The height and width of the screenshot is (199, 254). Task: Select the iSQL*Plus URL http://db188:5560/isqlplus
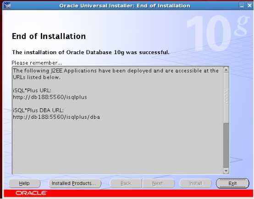tap(50, 97)
